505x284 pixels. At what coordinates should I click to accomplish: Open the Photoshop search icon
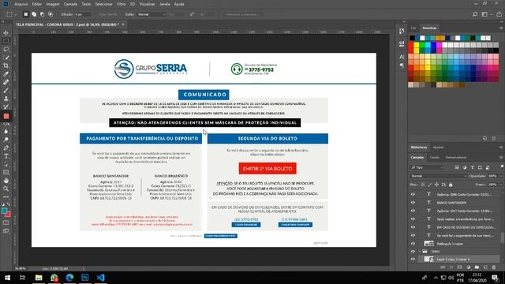point(475,14)
